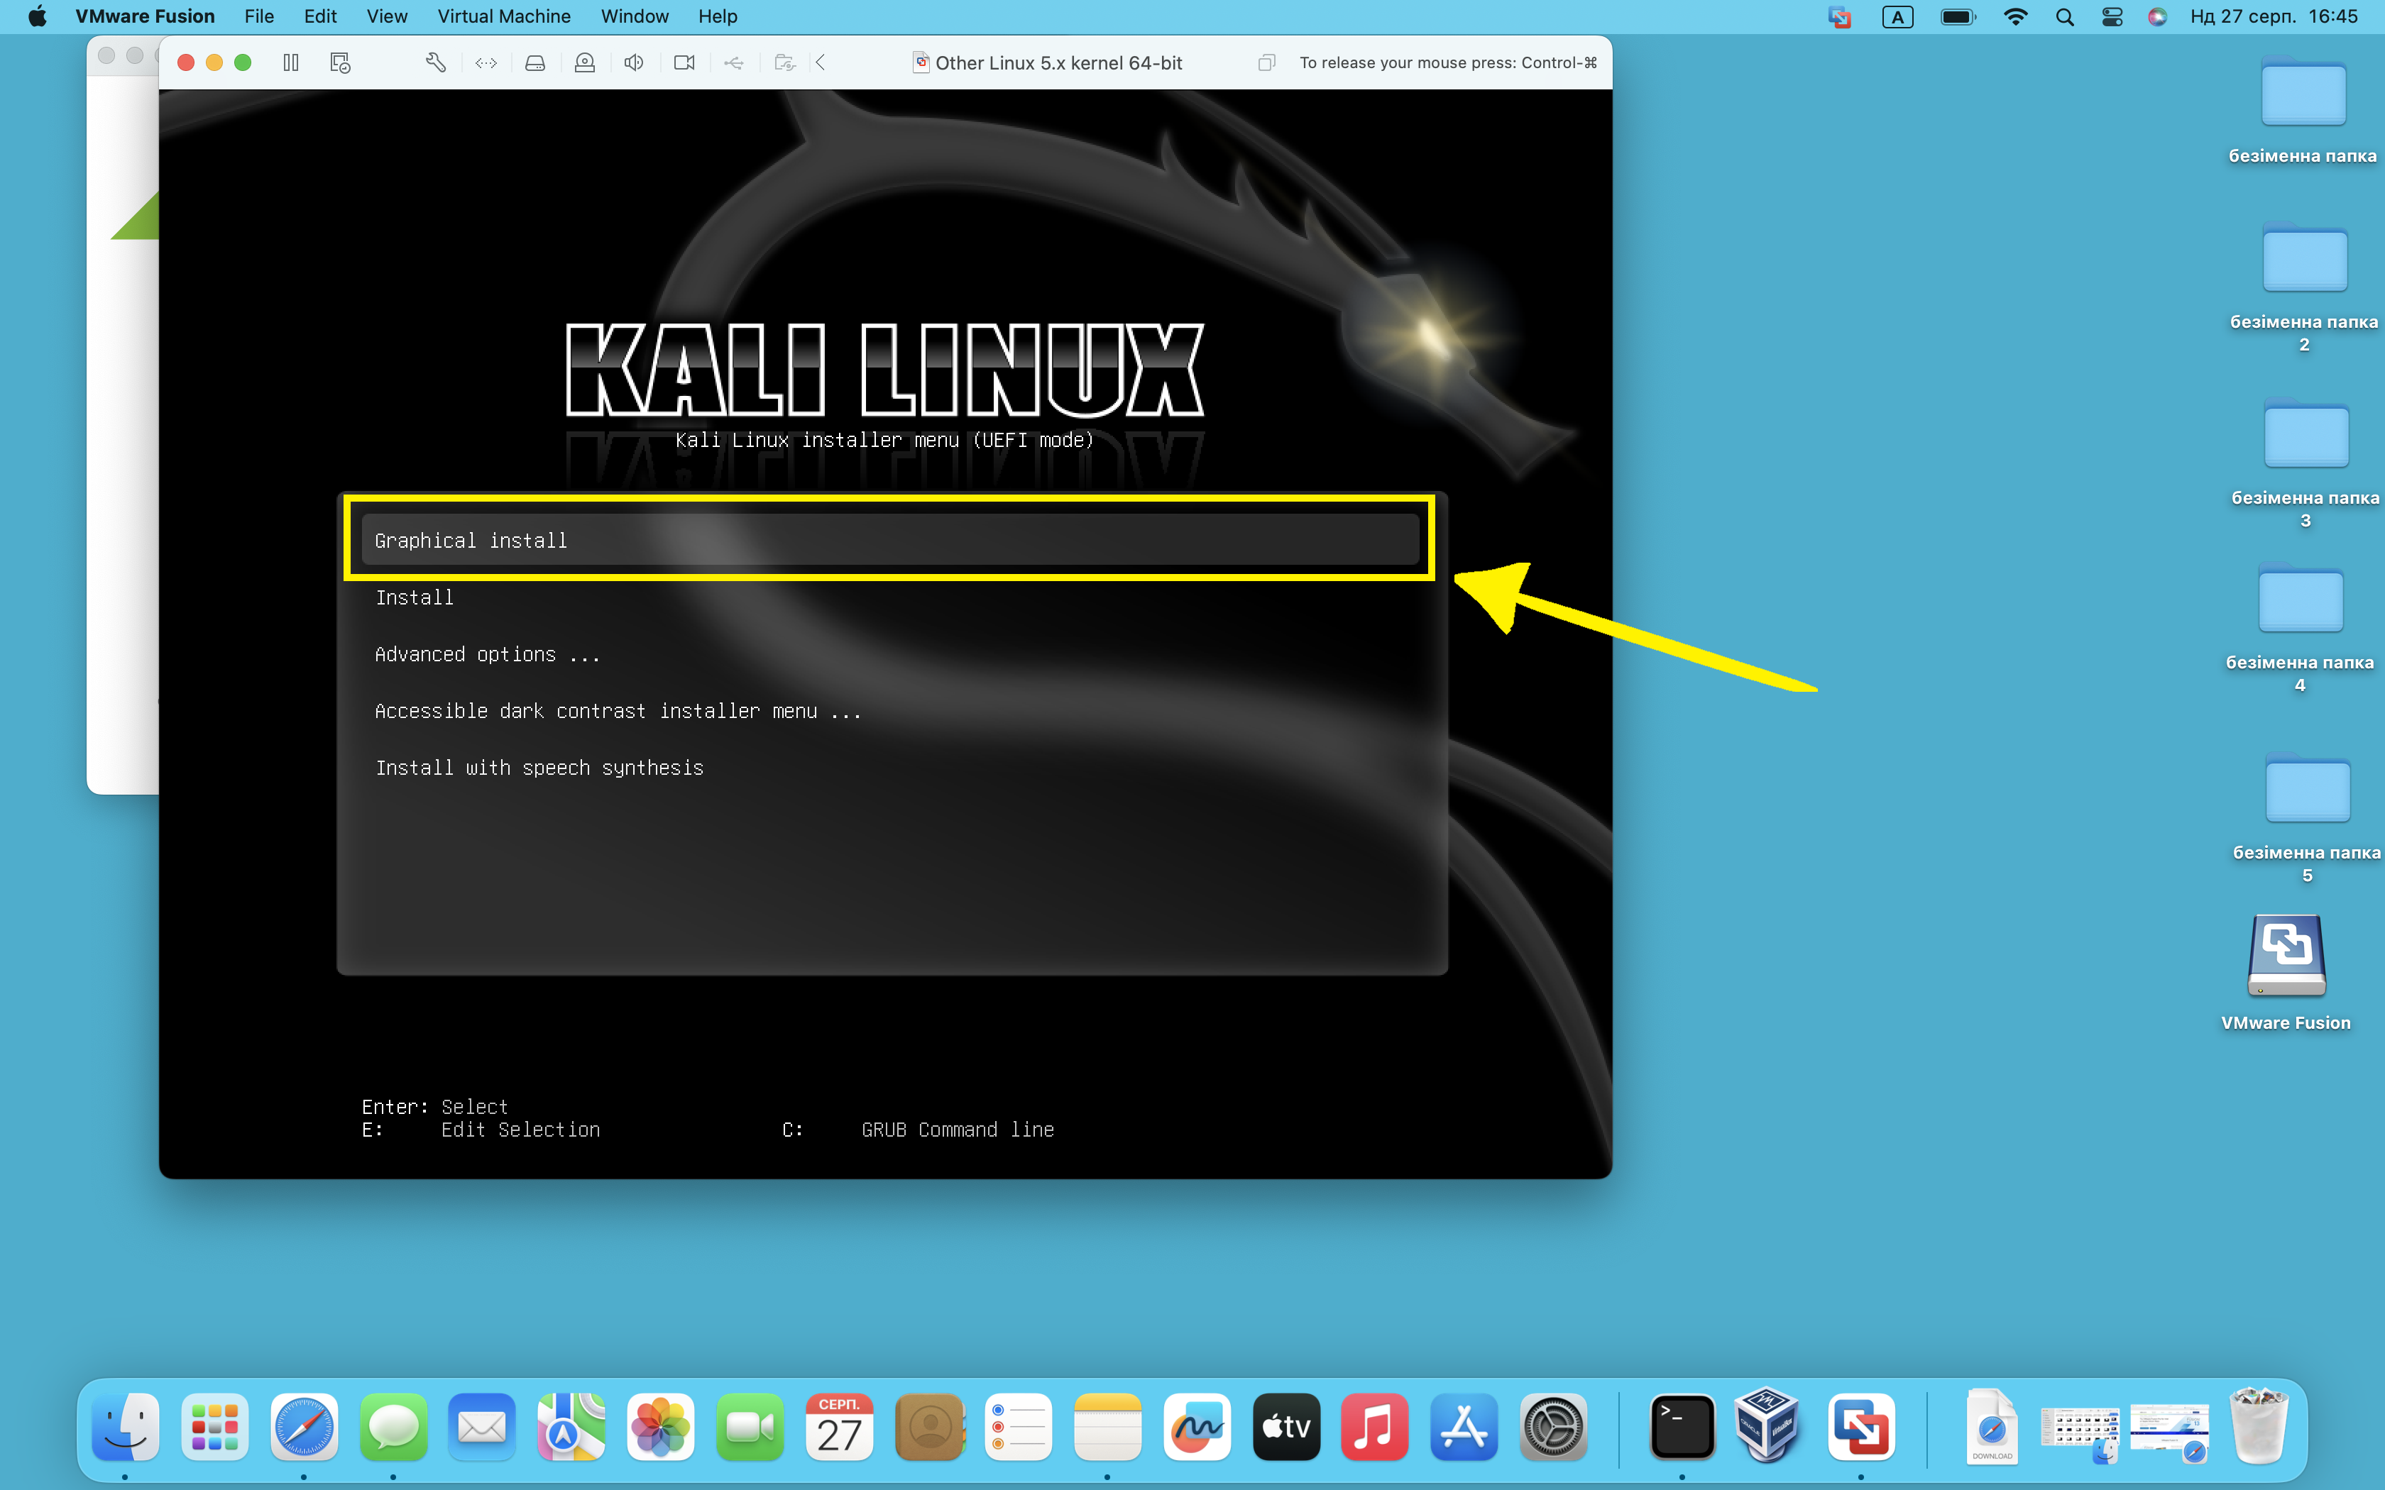Click the Siri menu bar icon
Screen dimensions: 2385x1490
[2157, 17]
